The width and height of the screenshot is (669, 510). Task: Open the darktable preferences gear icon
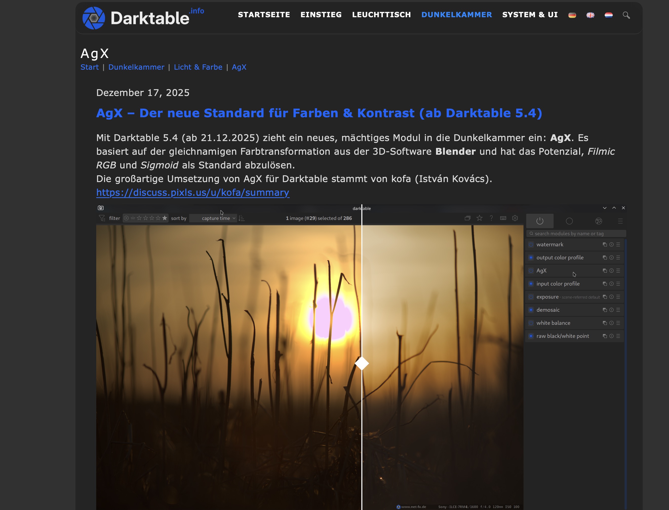click(515, 218)
